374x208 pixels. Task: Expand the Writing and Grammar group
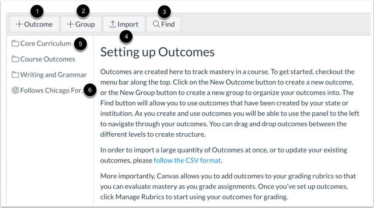point(49,75)
